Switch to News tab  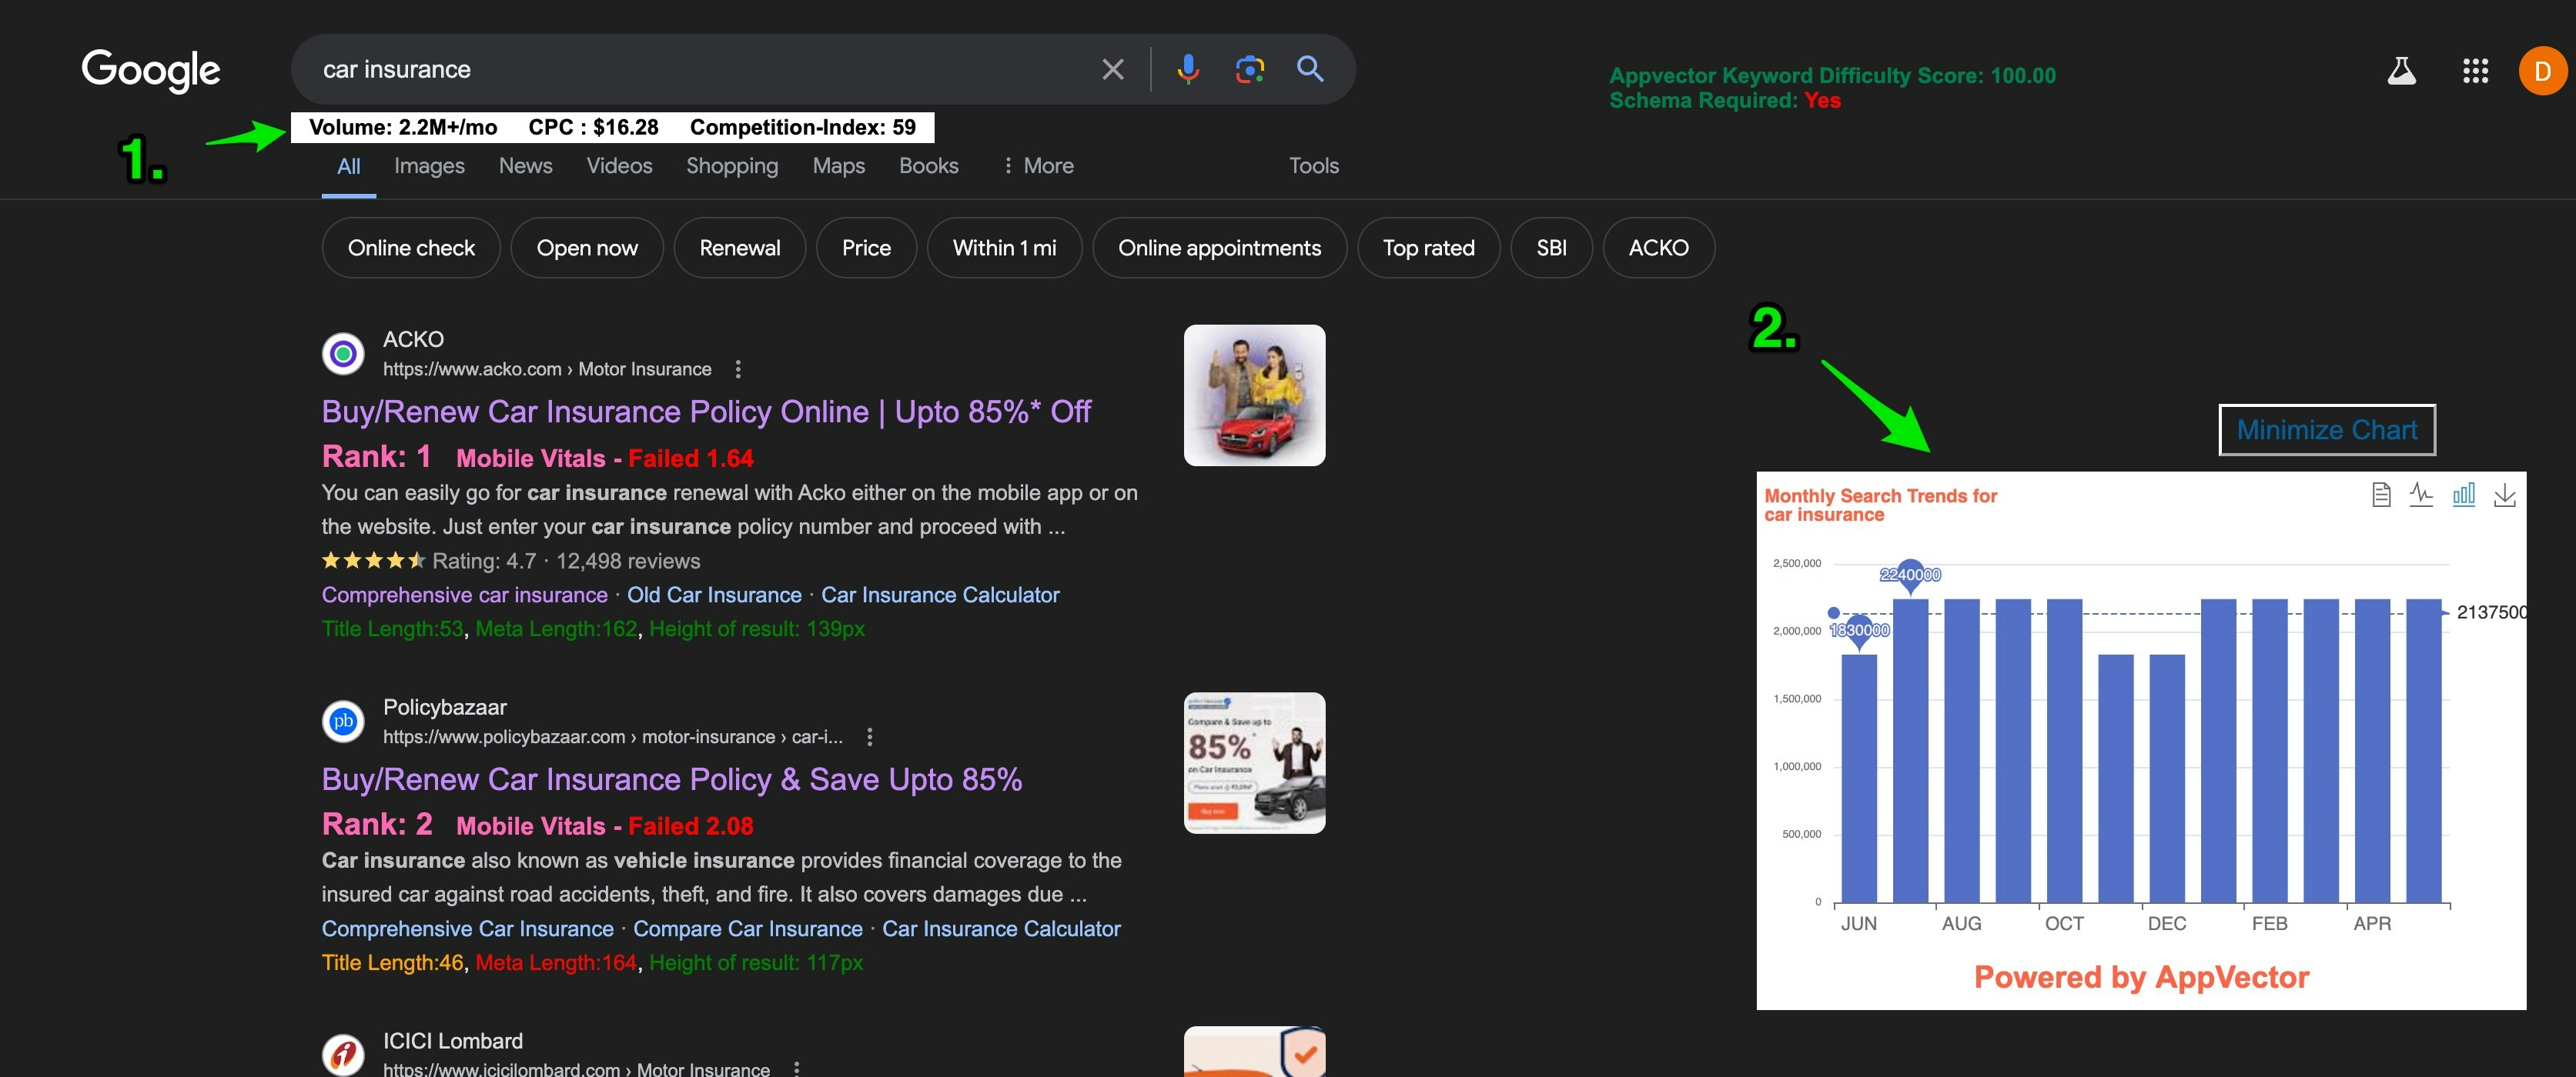[525, 166]
